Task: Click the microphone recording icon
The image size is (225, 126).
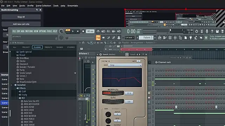Action: (207, 31)
